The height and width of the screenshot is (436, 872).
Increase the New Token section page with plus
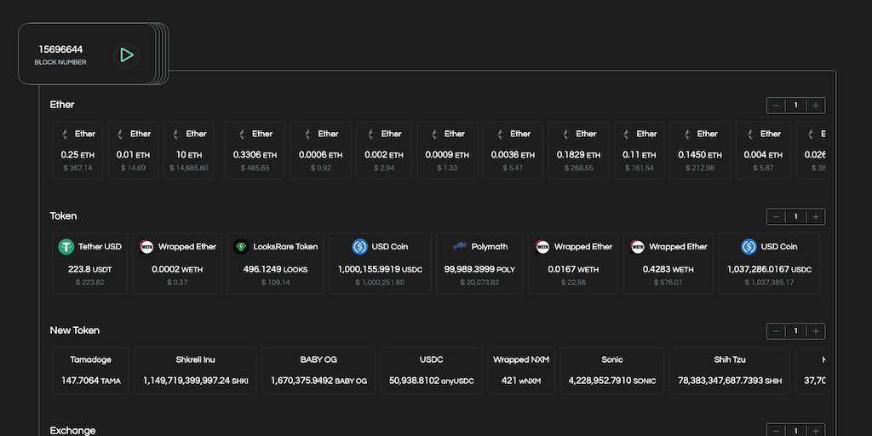pyautogui.click(x=816, y=331)
